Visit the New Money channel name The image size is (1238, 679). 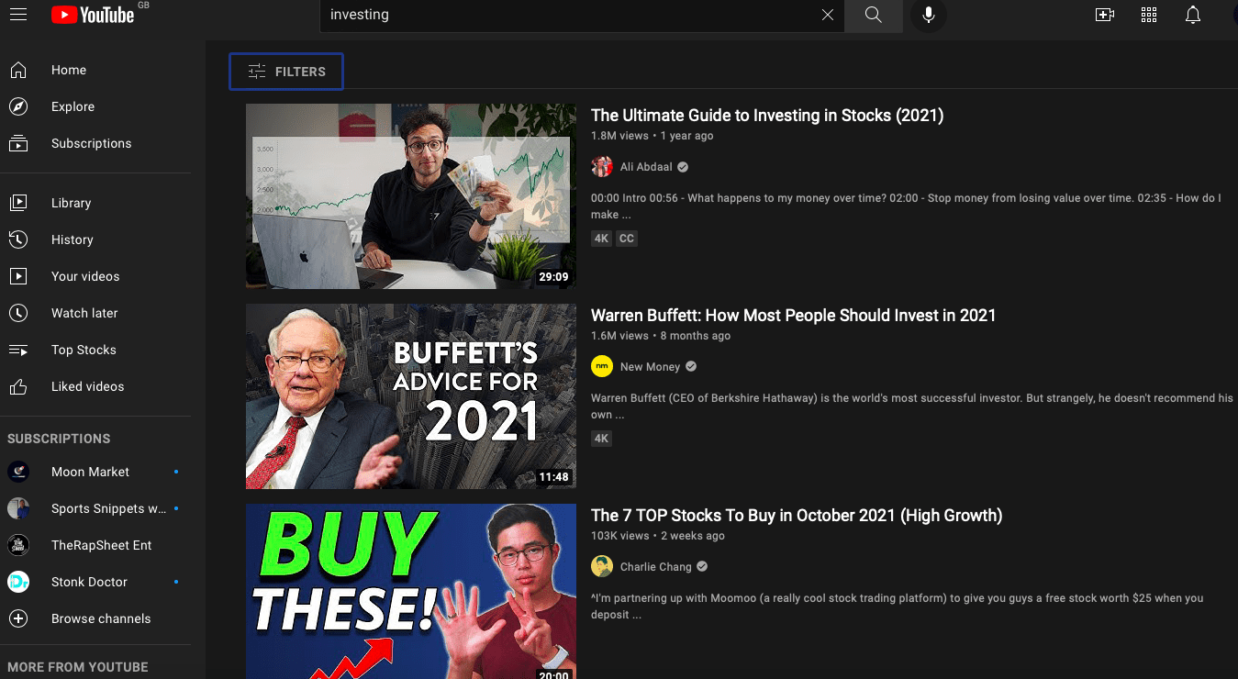(650, 367)
